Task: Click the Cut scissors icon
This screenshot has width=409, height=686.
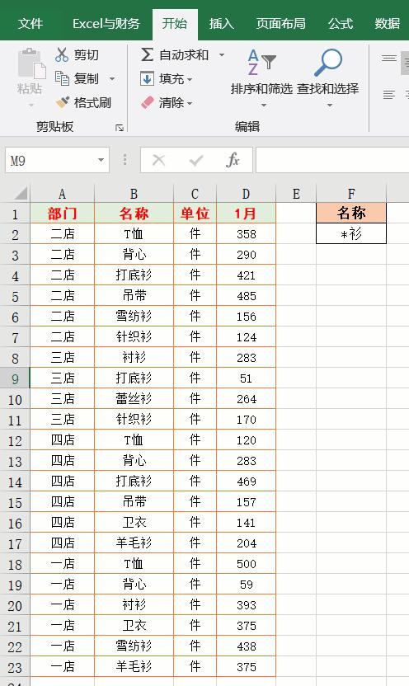Action: click(x=62, y=54)
